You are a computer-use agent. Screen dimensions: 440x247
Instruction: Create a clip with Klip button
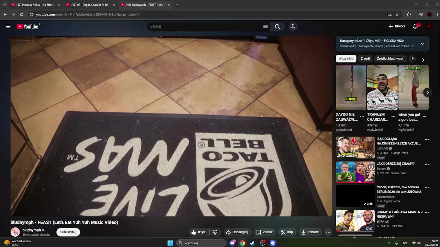click(x=287, y=232)
